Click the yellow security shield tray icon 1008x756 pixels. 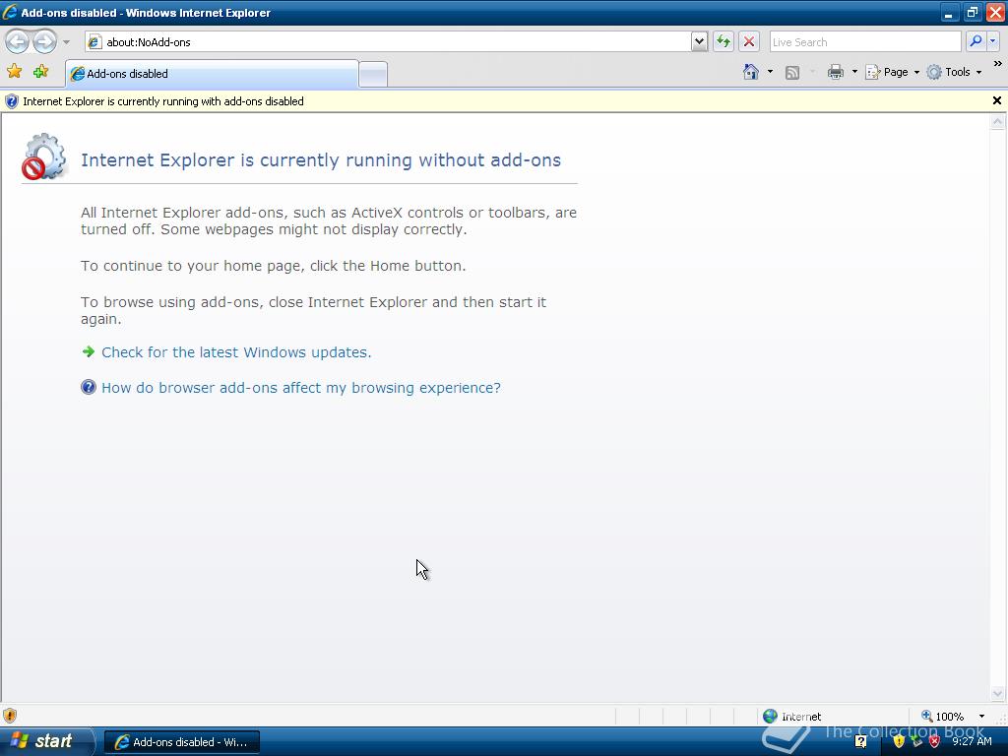898,742
